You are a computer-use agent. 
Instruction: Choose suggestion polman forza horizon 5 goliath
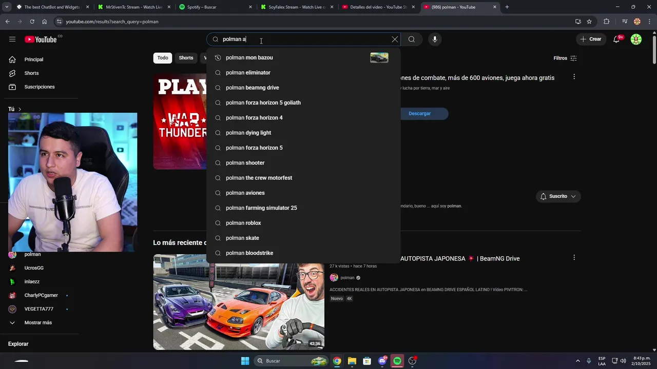pos(303,102)
